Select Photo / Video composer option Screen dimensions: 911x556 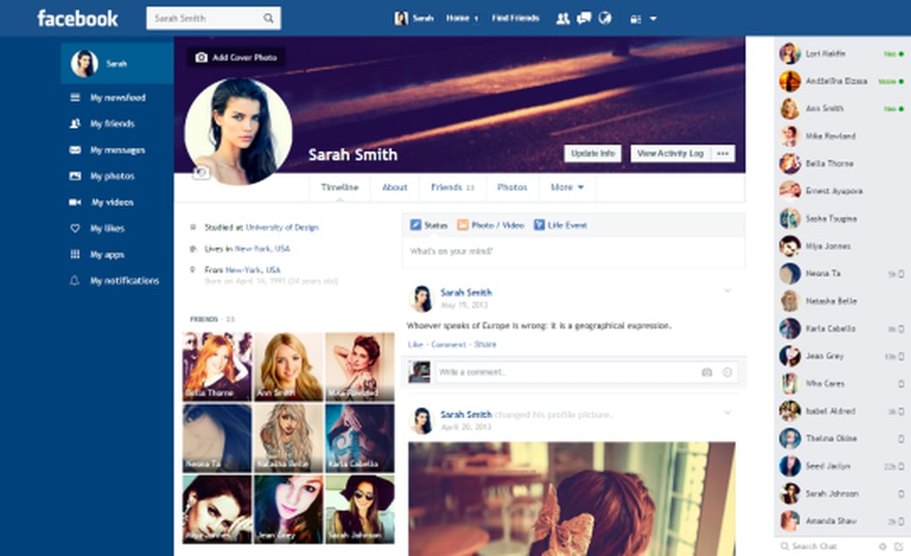click(x=491, y=225)
